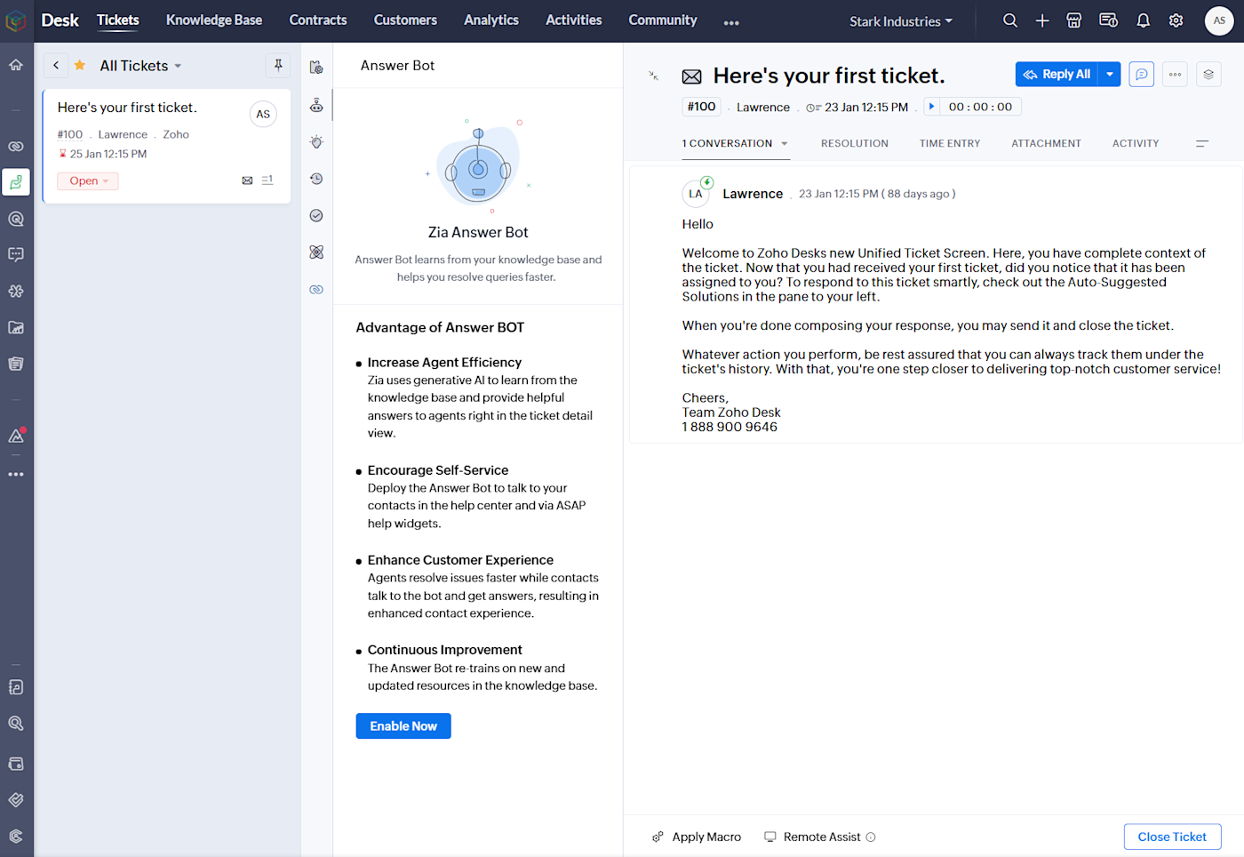Click the stacked documents icon in left sidebar
This screenshot has height=857, width=1244.
pos(16,364)
